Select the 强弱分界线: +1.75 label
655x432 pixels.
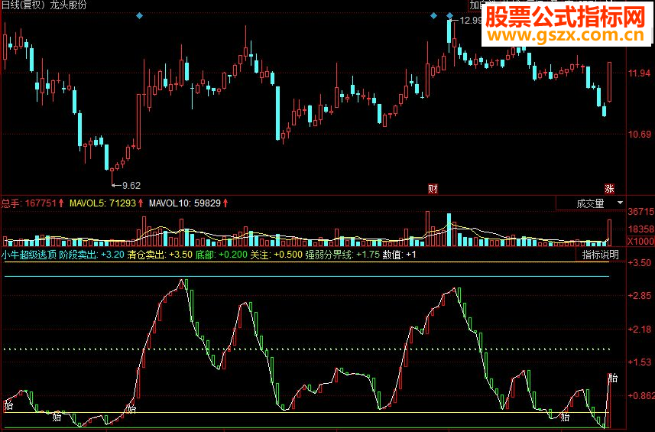pyautogui.click(x=342, y=255)
